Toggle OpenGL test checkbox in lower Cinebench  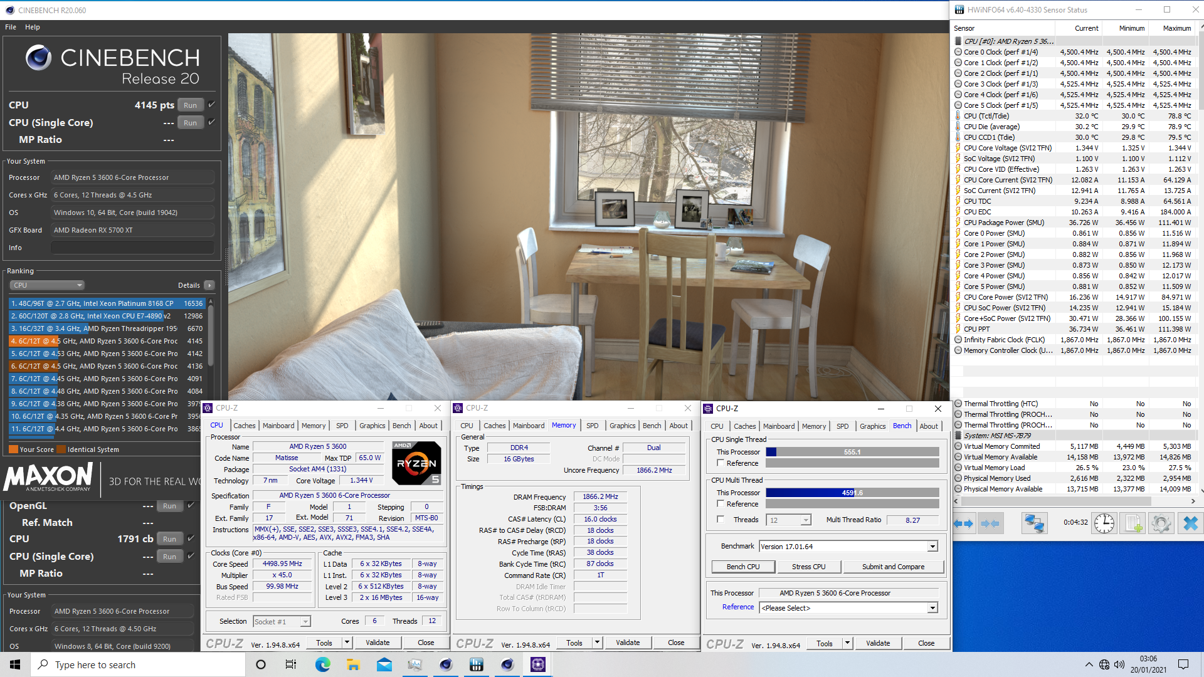pos(191,505)
